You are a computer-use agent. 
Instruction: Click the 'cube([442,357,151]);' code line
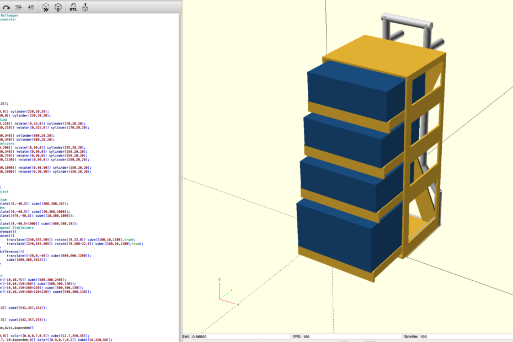point(28,308)
